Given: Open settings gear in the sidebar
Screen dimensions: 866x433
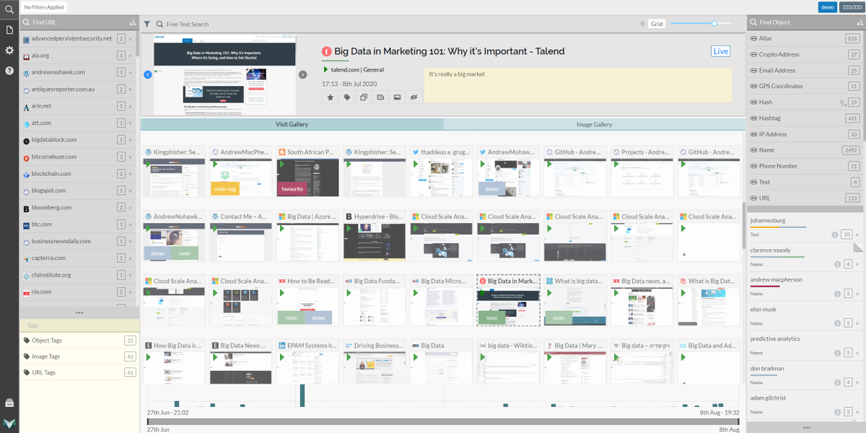Looking at the screenshot, I should (x=9, y=50).
